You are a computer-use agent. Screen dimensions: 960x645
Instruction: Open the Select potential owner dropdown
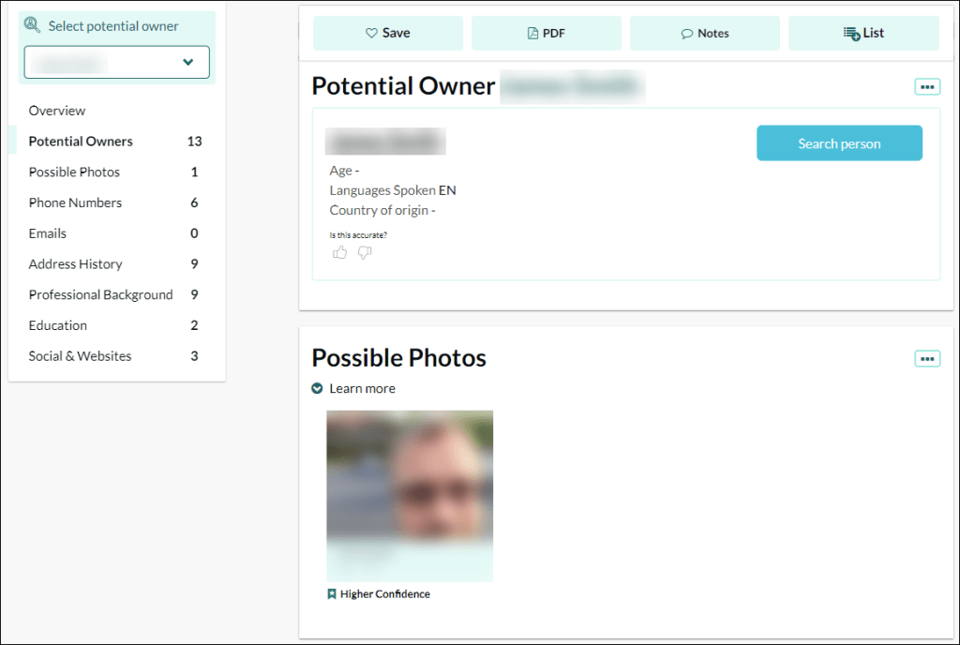point(117,62)
